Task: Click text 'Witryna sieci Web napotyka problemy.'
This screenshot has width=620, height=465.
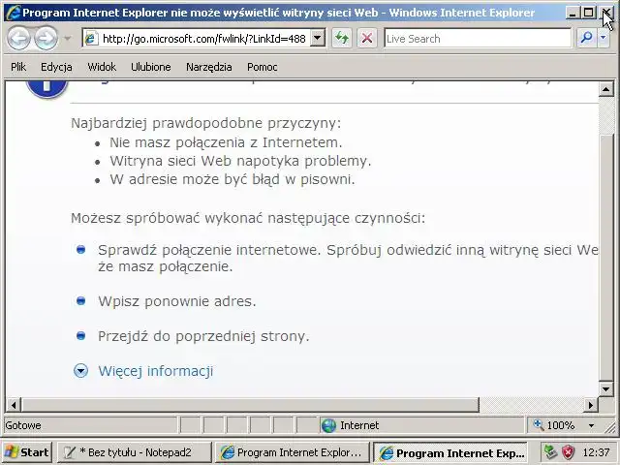Action: coord(240,161)
